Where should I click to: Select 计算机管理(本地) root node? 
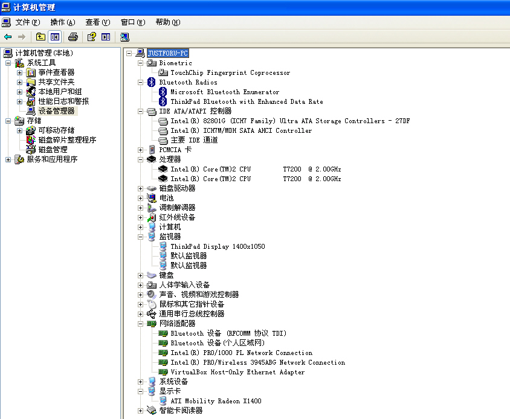(x=44, y=53)
